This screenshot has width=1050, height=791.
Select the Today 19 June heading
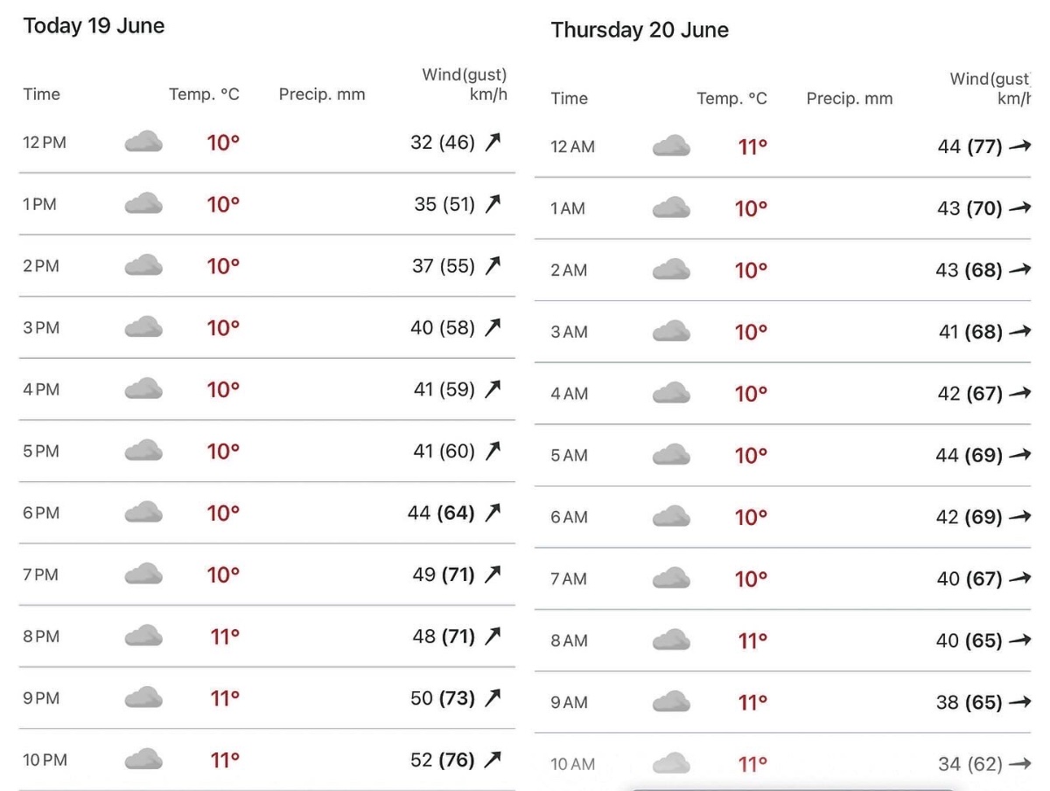click(94, 25)
